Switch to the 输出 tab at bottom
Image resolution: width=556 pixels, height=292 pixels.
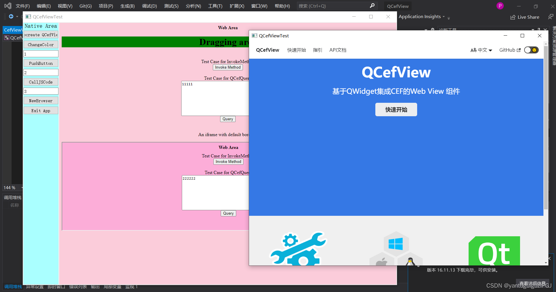point(95,286)
